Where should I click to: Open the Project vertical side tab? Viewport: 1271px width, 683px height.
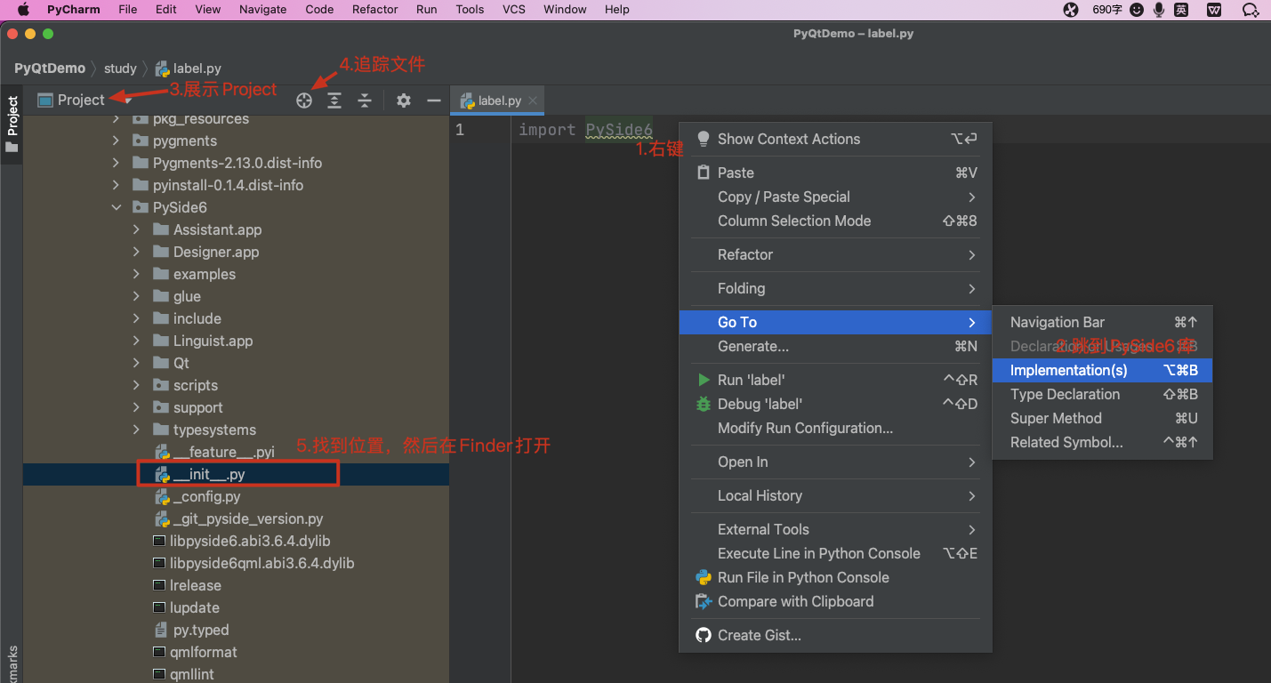point(12,124)
